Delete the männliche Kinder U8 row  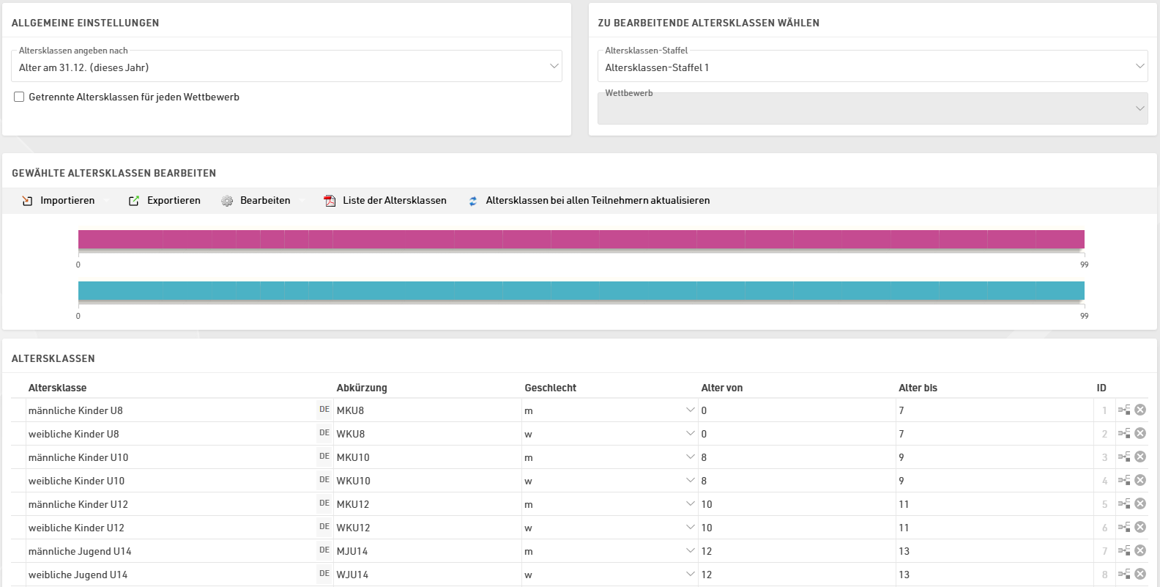(x=1140, y=410)
